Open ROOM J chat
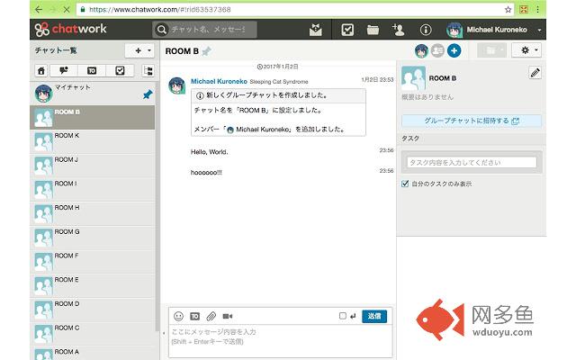The height and width of the screenshot is (360, 576). pyautogui.click(x=92, y=166)
